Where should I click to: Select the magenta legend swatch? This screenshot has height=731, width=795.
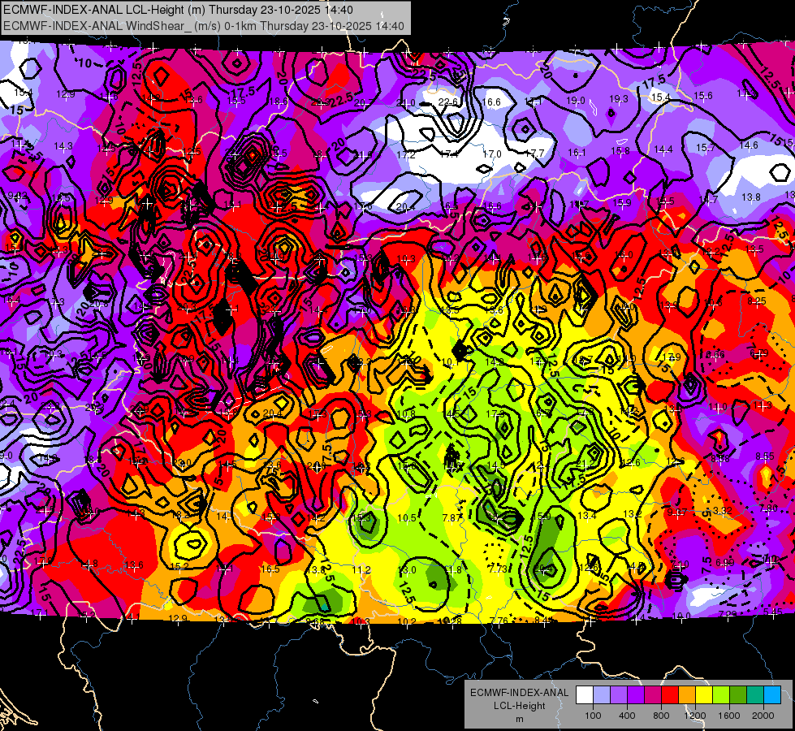click(653, 695)
